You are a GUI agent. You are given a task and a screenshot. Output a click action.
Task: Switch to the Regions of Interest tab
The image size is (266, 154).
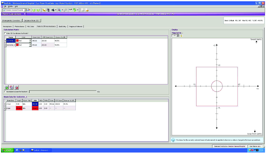click(76, 27)
